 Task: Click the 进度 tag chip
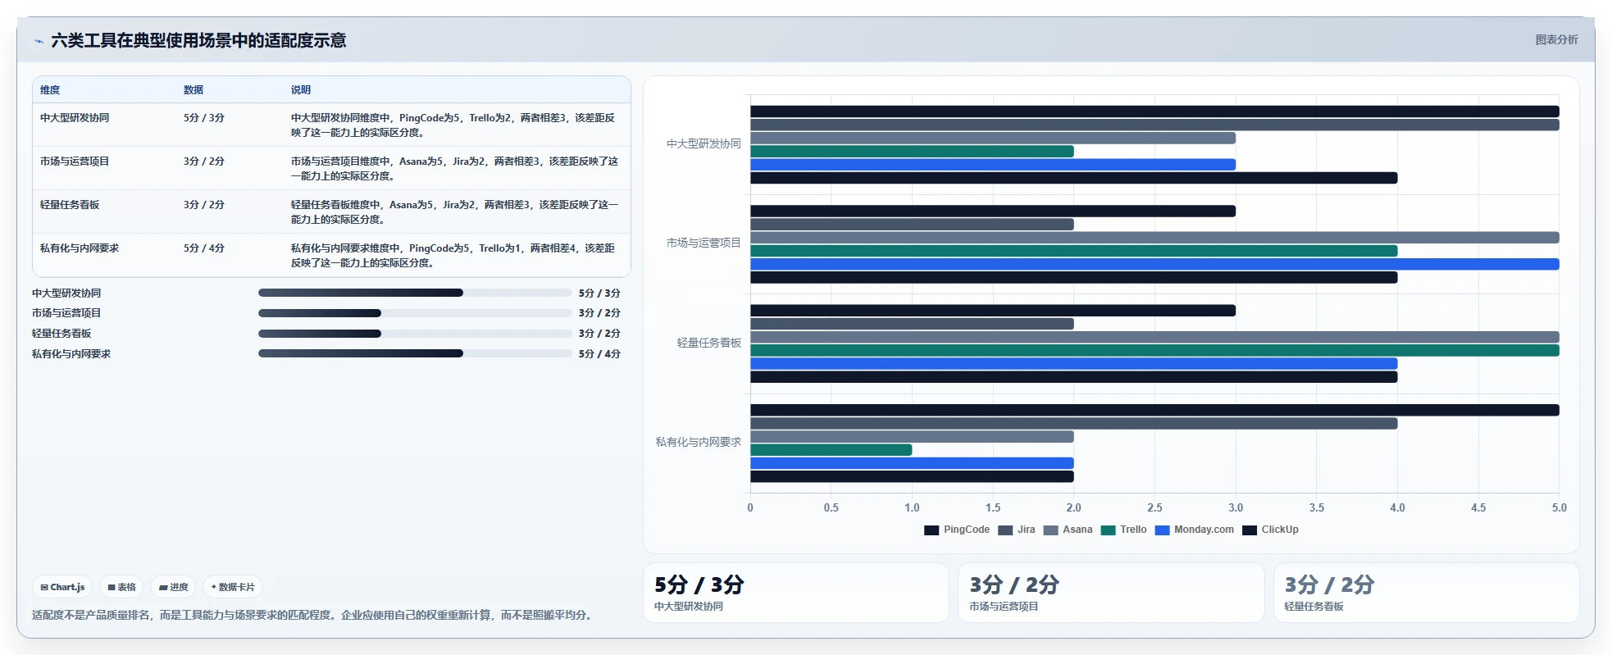[173, 587]
